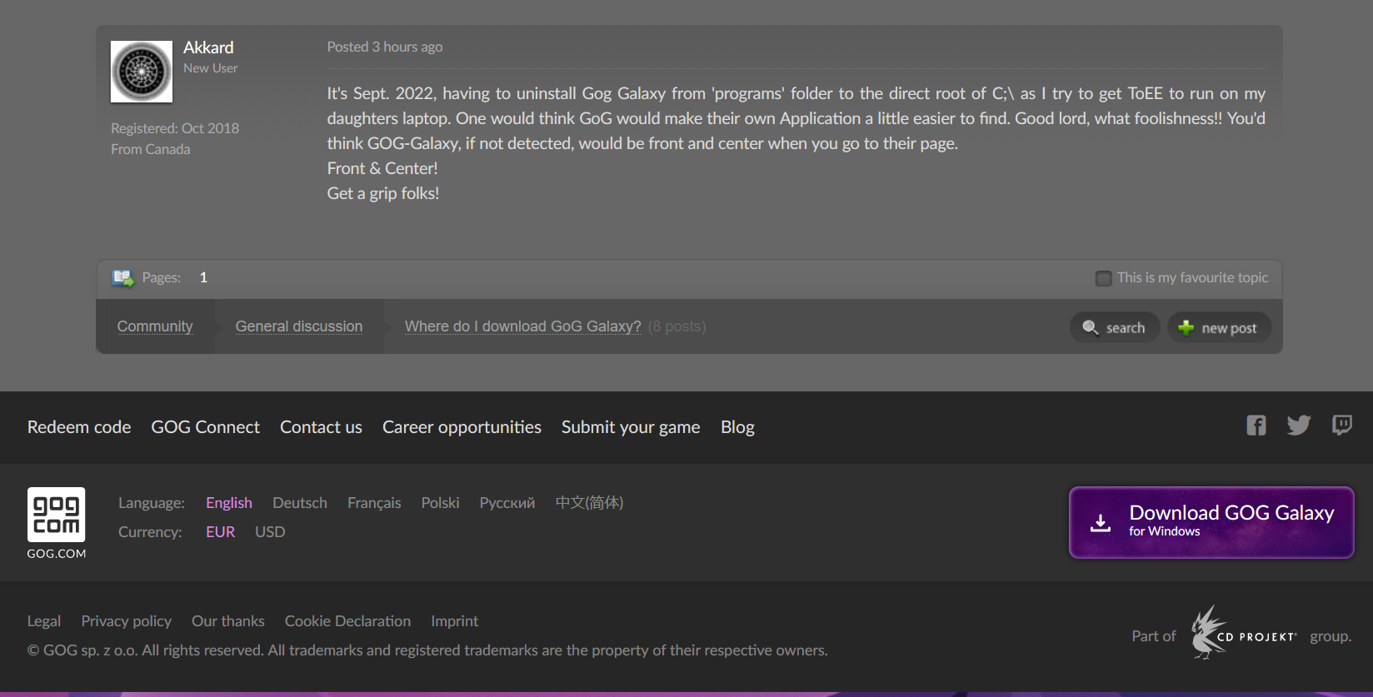Click the download arrow icon for GOG Galaxy

(x=1101, y=523)
